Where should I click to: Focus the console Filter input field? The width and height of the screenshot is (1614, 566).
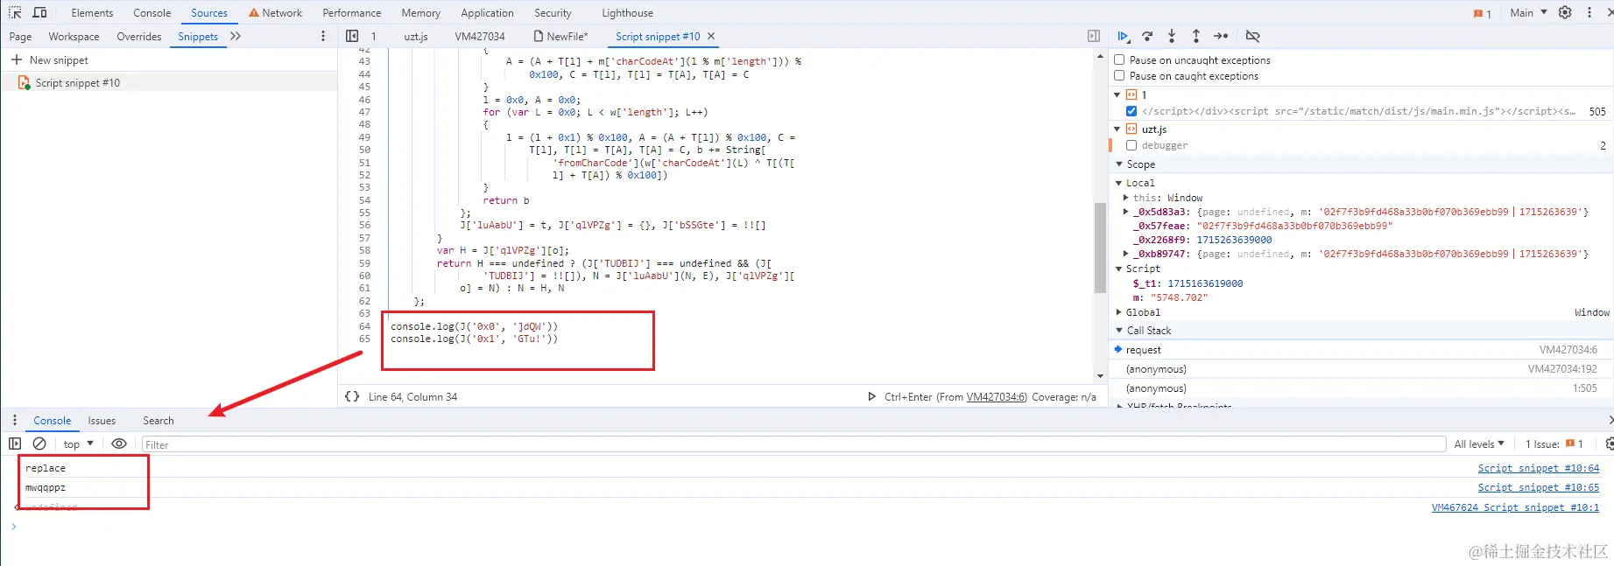click(793, 444)
